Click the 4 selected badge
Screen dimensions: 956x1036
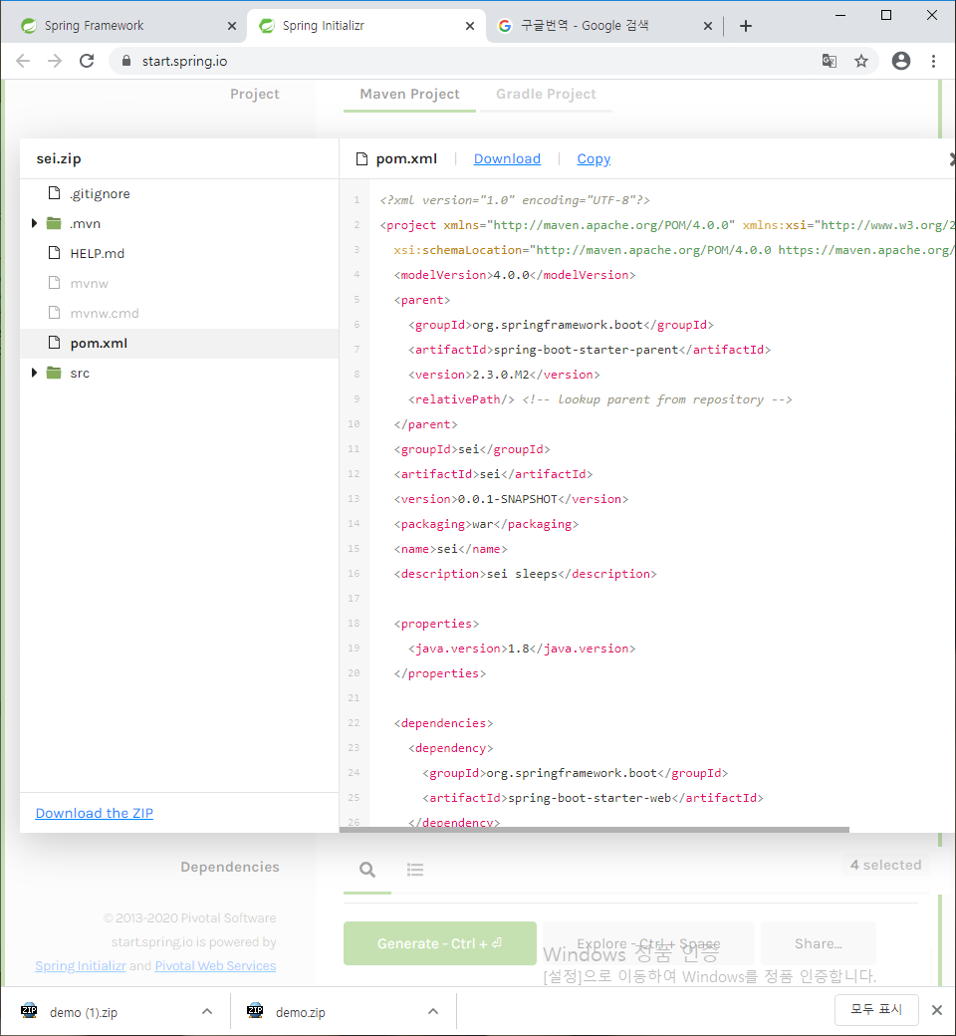(x=885, y=865)
